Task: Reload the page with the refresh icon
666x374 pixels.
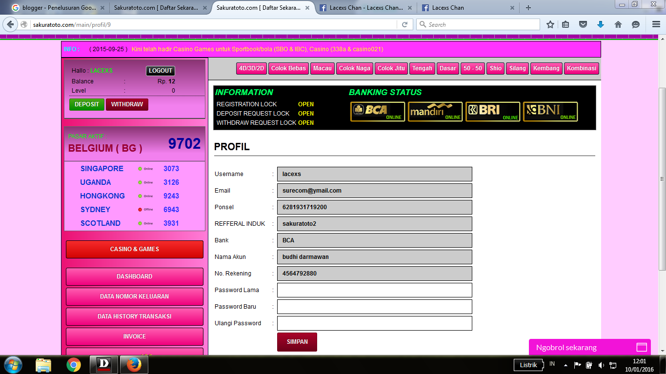Action: click(x=404, y=24)
